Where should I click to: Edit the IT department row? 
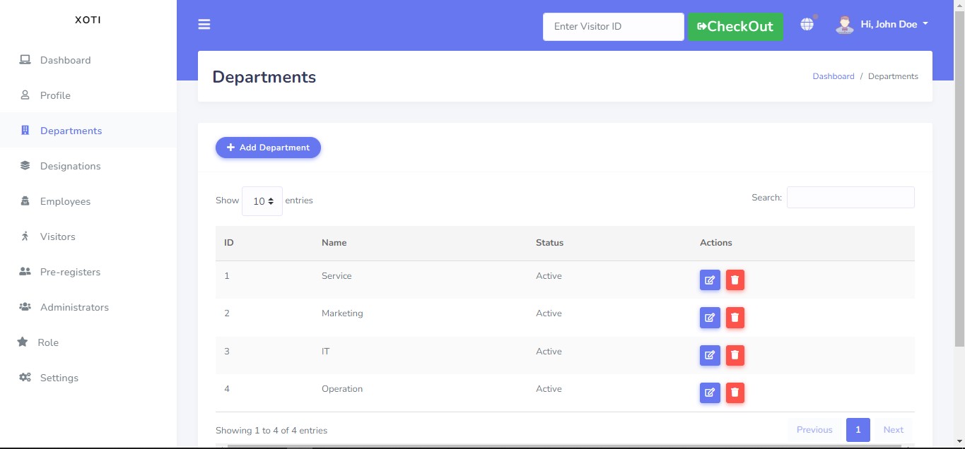710,355
